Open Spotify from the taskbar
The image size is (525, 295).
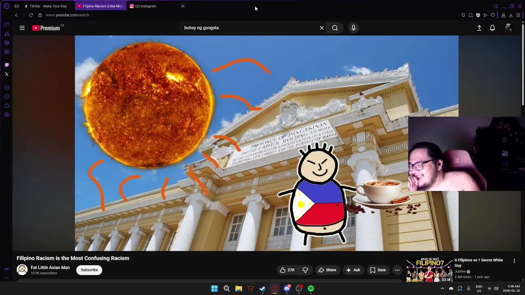[311, 289]
